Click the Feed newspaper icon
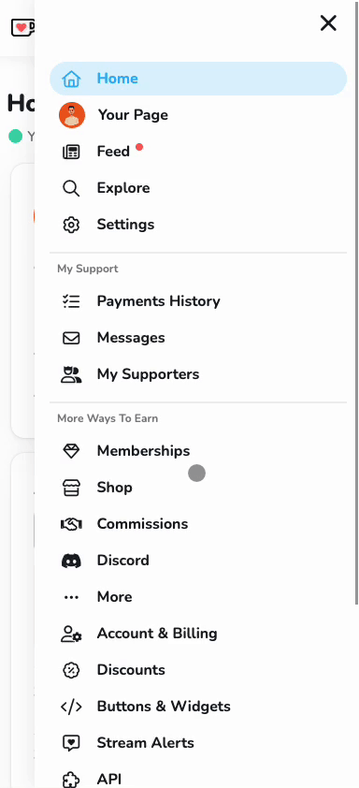 tap(71, 152)
